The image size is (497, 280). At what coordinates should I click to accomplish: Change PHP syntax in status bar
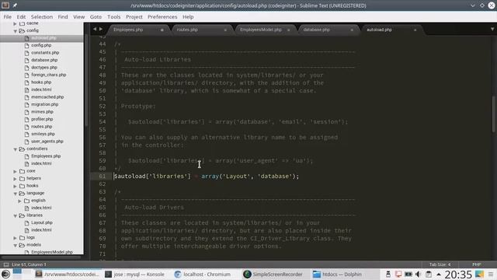click(x=476, y=264)
